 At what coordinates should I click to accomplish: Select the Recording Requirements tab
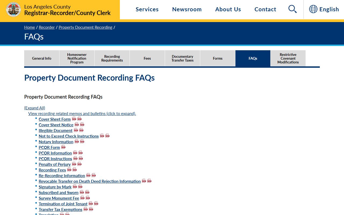[x=112, y=58]
